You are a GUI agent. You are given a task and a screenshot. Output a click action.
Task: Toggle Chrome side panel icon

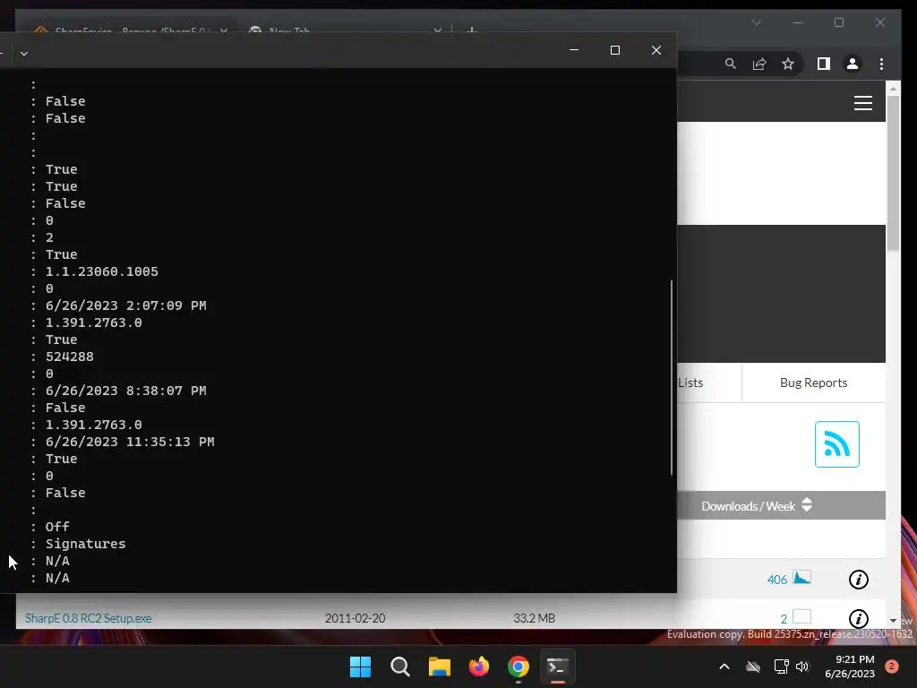[824, 64]
